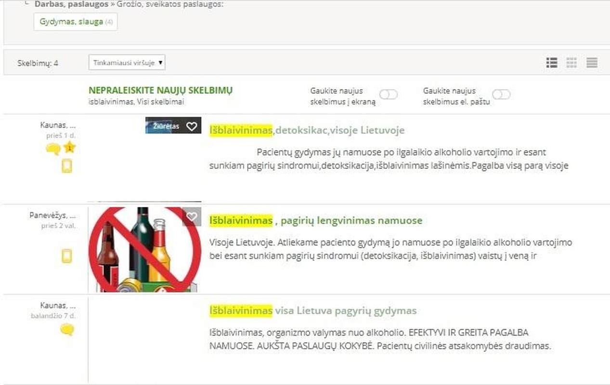Viewport: 610px width, 385px height.
Task: Open 'Išblaivinimas visa Lietuva pagyrių gydymas' listing
Action: coord(312,311)
